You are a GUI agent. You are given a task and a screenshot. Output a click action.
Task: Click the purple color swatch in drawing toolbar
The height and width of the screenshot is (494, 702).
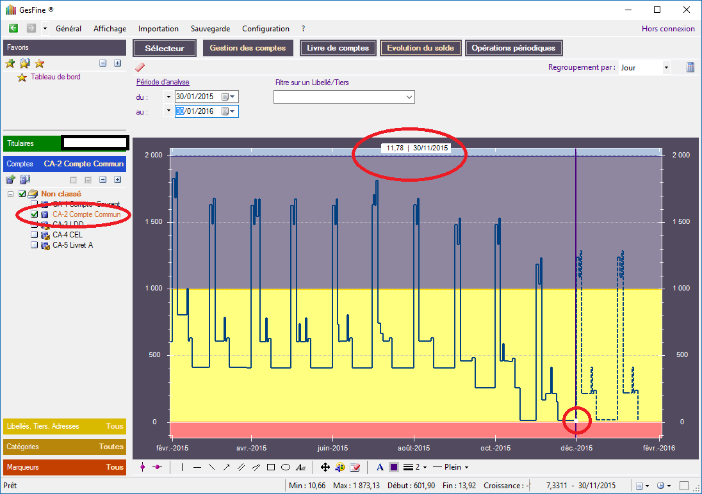pos(394,467)
